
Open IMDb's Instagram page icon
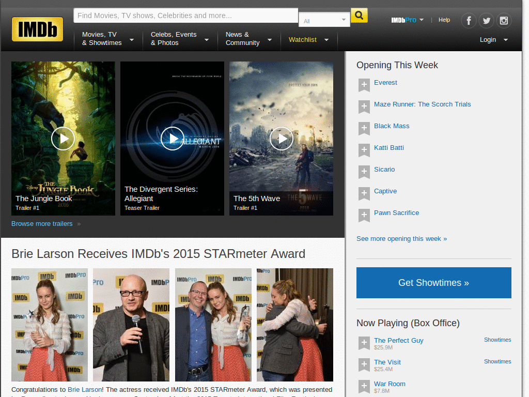coord(504,21)
